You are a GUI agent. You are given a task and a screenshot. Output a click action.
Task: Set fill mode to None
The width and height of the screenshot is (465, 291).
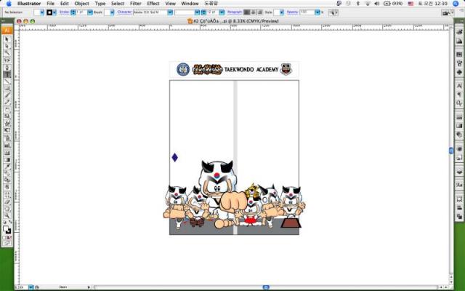click(9, 238)
